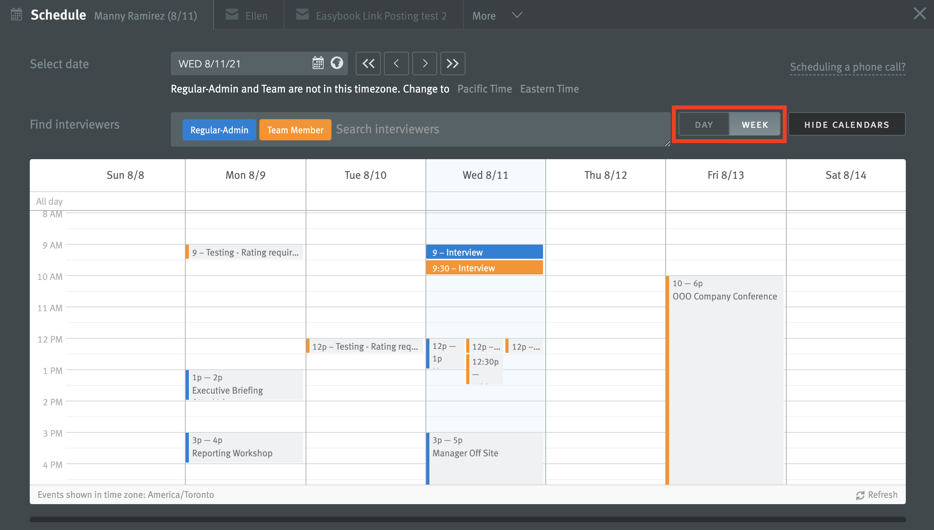Toggle the Regular-Admin interviewer filter
The height and width of the screenshot is (530, 934).
point(219,129)
